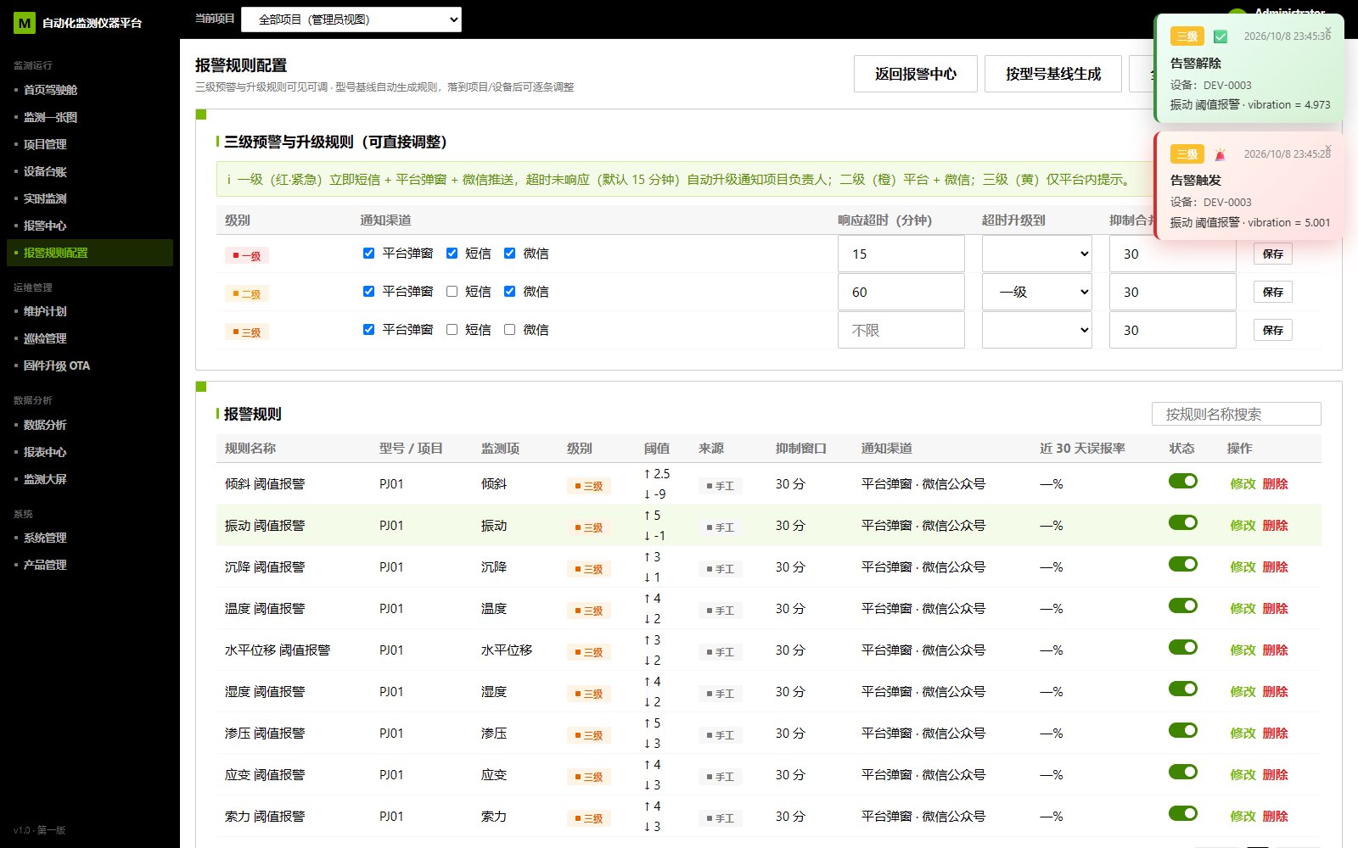The width and height of the screenshot is (1358, 848).
Task: Edit the 应变 阈值报警 rule
Action: point(1243,775)
